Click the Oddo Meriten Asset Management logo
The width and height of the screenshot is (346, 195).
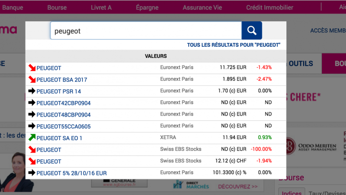pos(311,146)
